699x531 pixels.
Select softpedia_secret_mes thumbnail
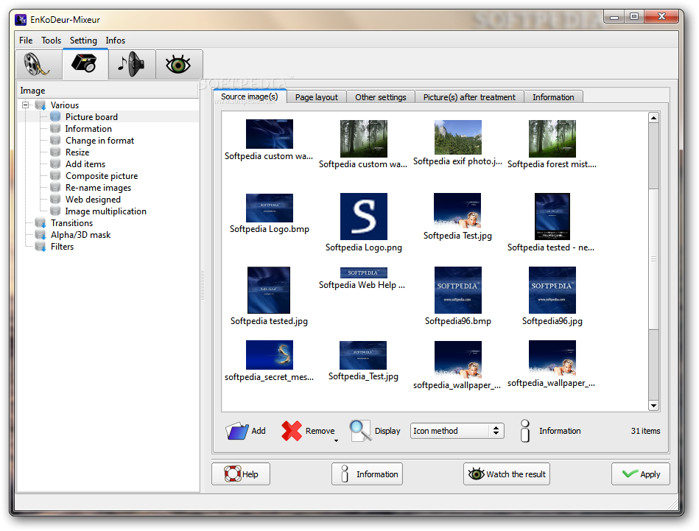[x=270, y=355]
